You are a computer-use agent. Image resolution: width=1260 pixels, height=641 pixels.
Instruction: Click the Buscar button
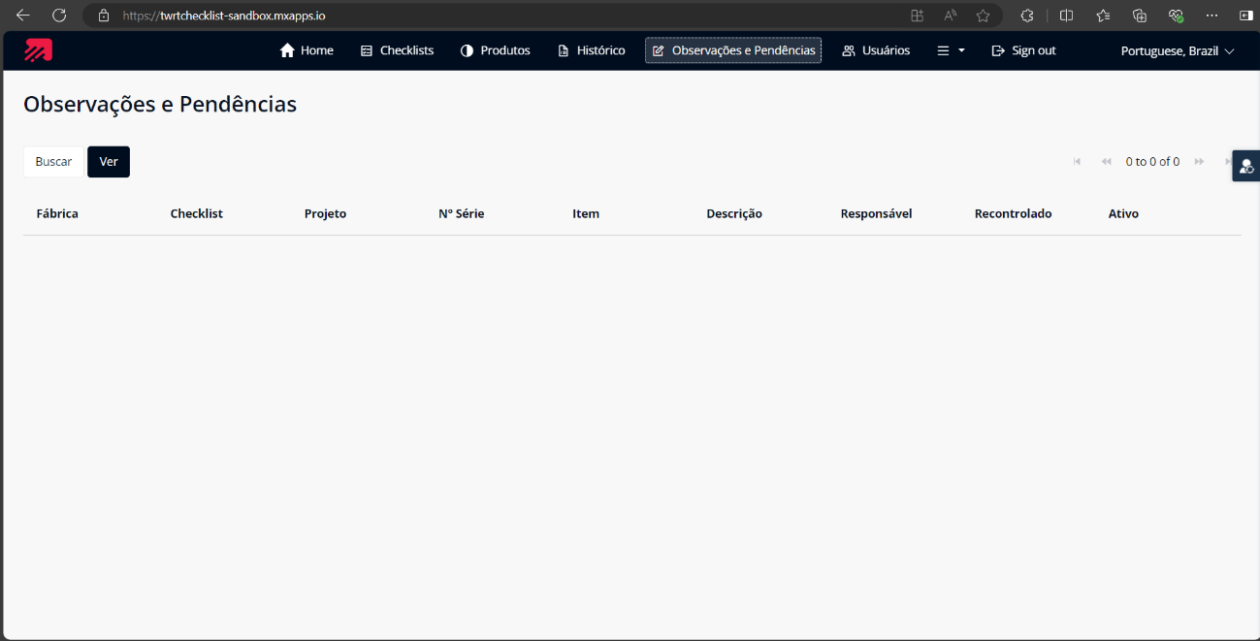[53, 162]
